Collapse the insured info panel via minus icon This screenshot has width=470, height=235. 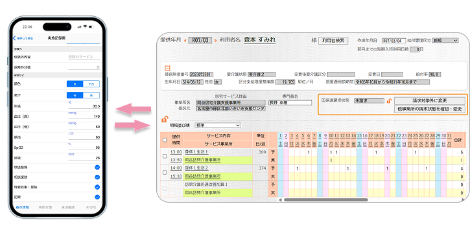click(x=167, y=68)
